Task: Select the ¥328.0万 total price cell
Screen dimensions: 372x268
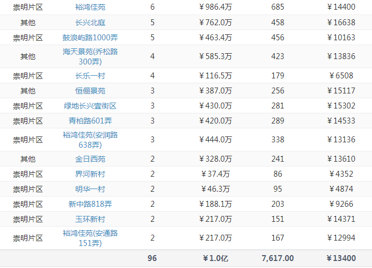Action: pyautogui.click(x=215, y=159)
